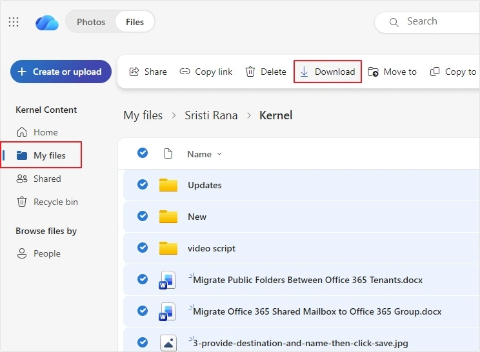The height and width of the screenshot is (352, 480).
Task: Toggle the select-all checkbox in header
Action: [x=143, y=153]
